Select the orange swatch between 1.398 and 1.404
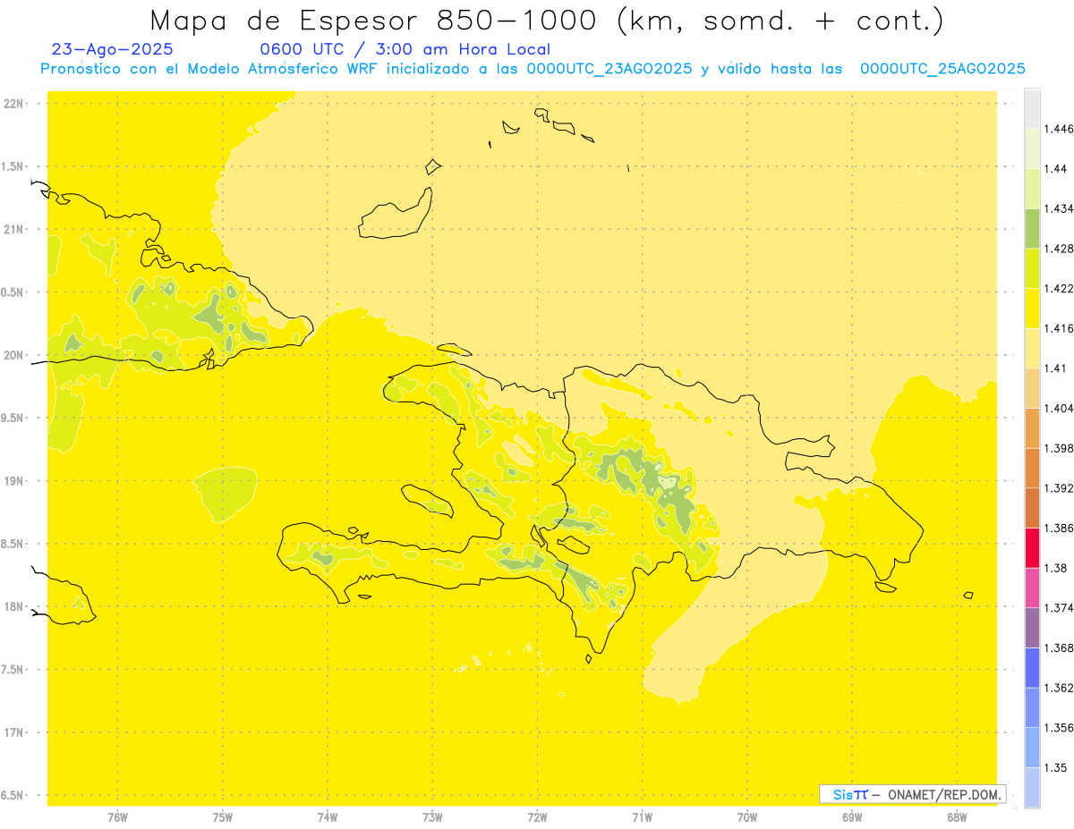 point(1032,427)
